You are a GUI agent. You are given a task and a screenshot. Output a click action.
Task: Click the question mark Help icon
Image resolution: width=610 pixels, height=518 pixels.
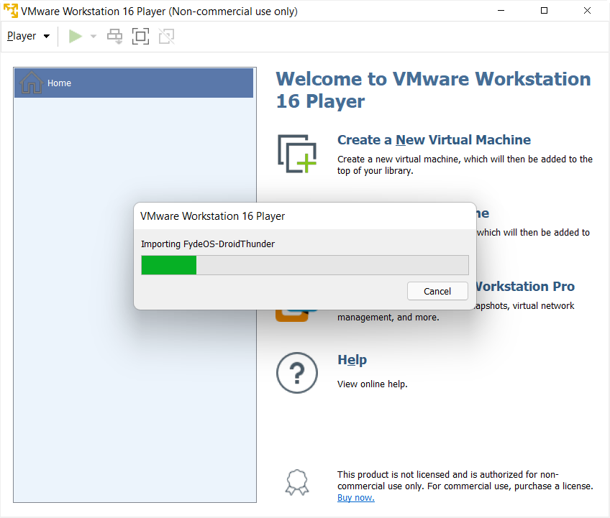click(297, 373)
